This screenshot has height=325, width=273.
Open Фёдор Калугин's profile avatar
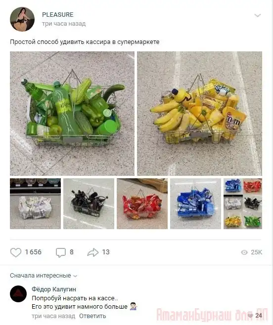click(18, 294)
